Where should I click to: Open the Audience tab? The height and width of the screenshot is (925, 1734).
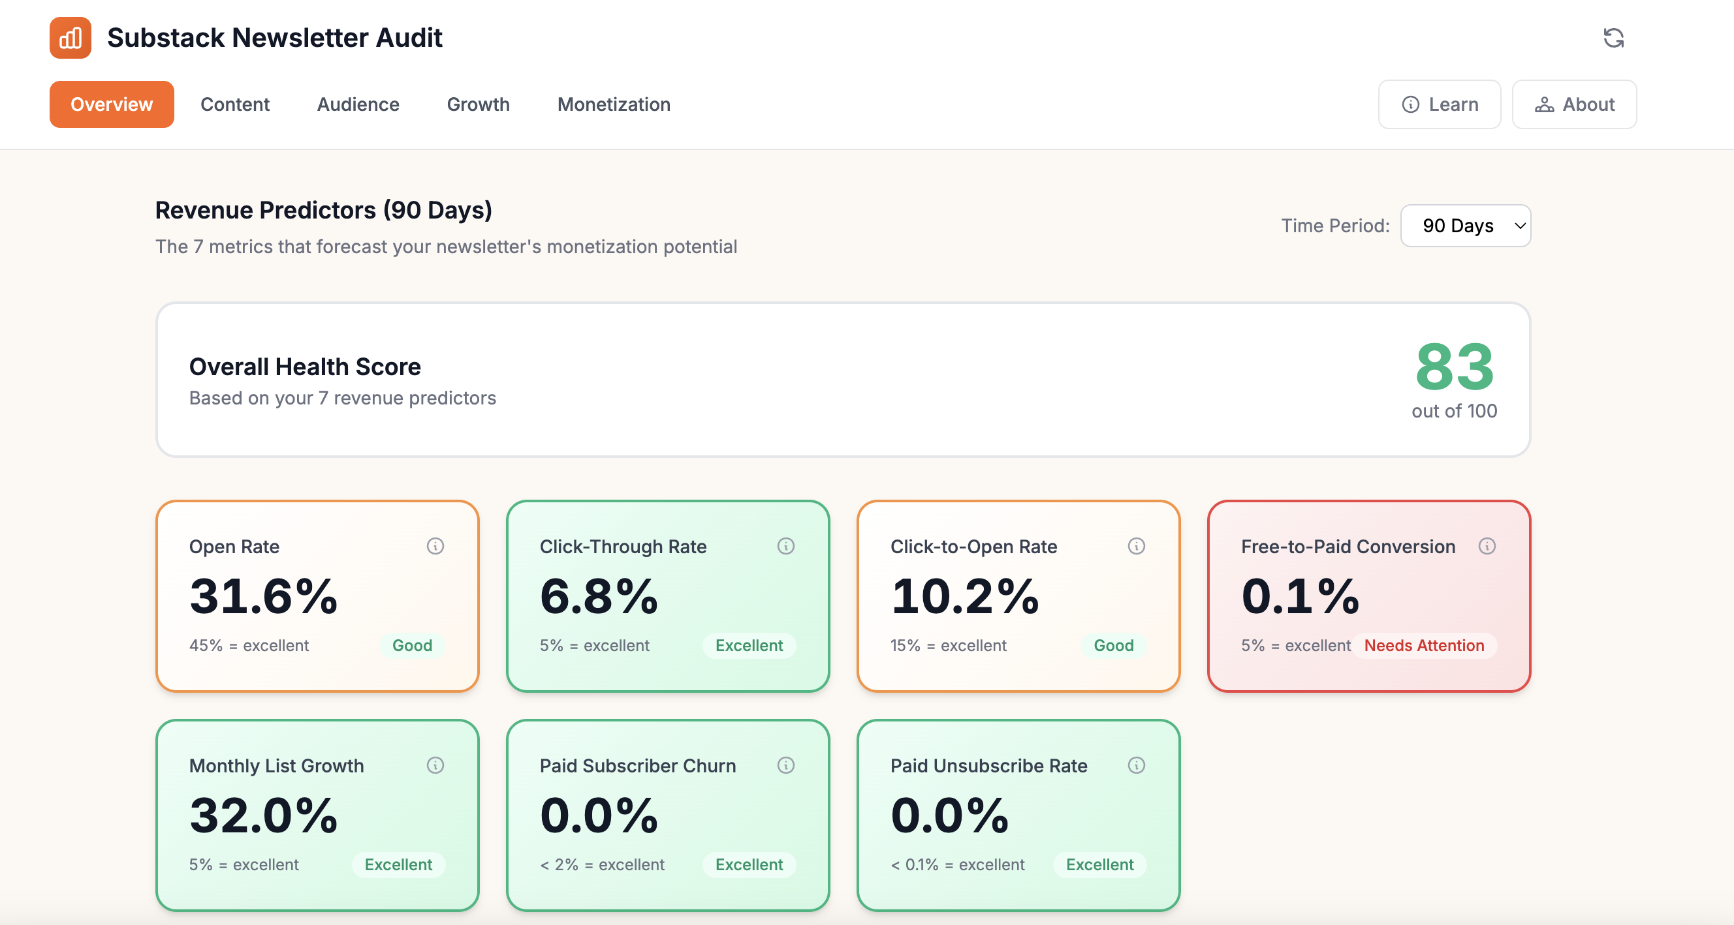pyautogui.click(x=358, y=104)
